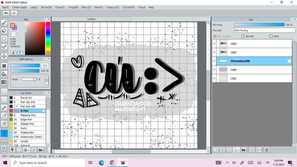The width and height of the screenshot is (297, 167).
Task: Open the Pha trộn blend mode dropdown
Action: pyautogui.click(x=265, y=30)
